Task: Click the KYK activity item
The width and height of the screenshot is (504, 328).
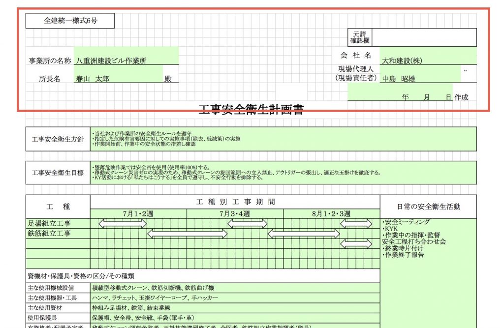Action: [x=390, y=229]
